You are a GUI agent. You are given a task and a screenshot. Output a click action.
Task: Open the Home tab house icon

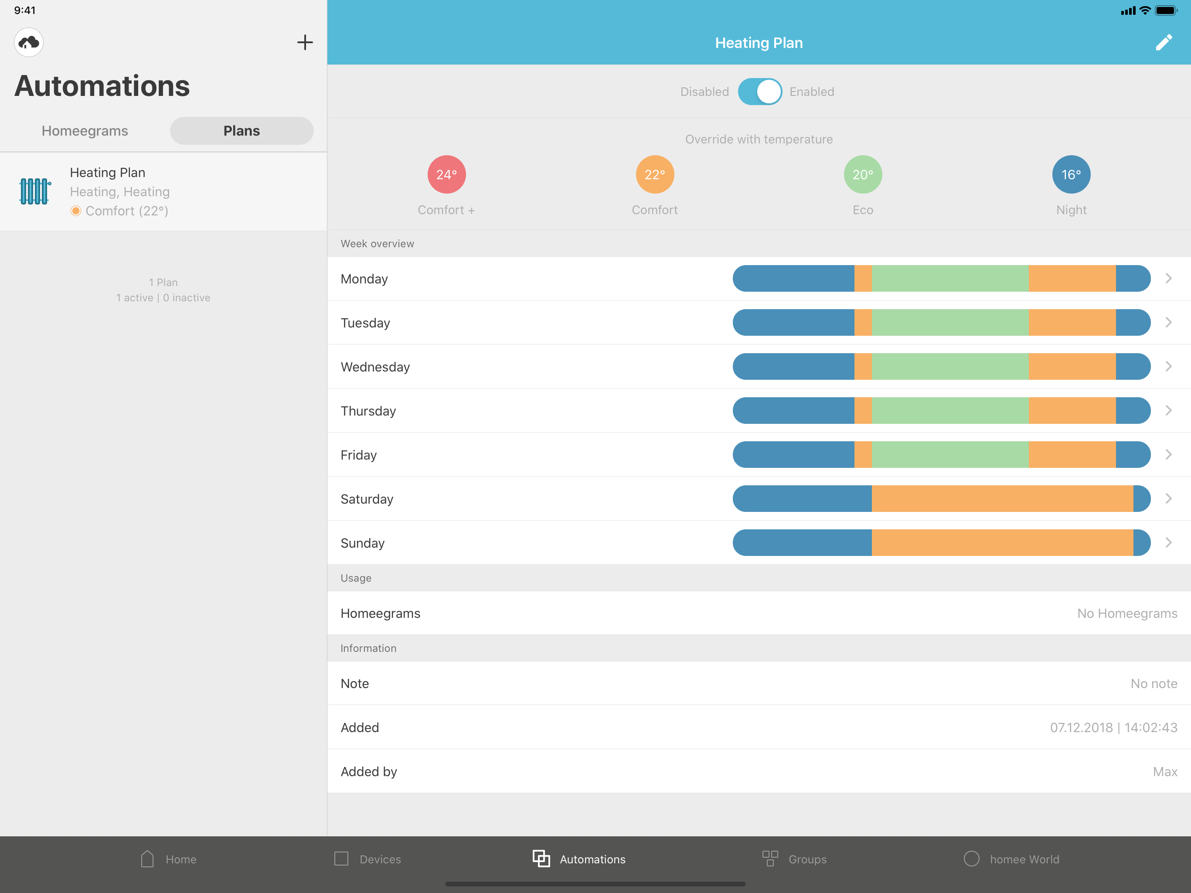pos(147,859)
